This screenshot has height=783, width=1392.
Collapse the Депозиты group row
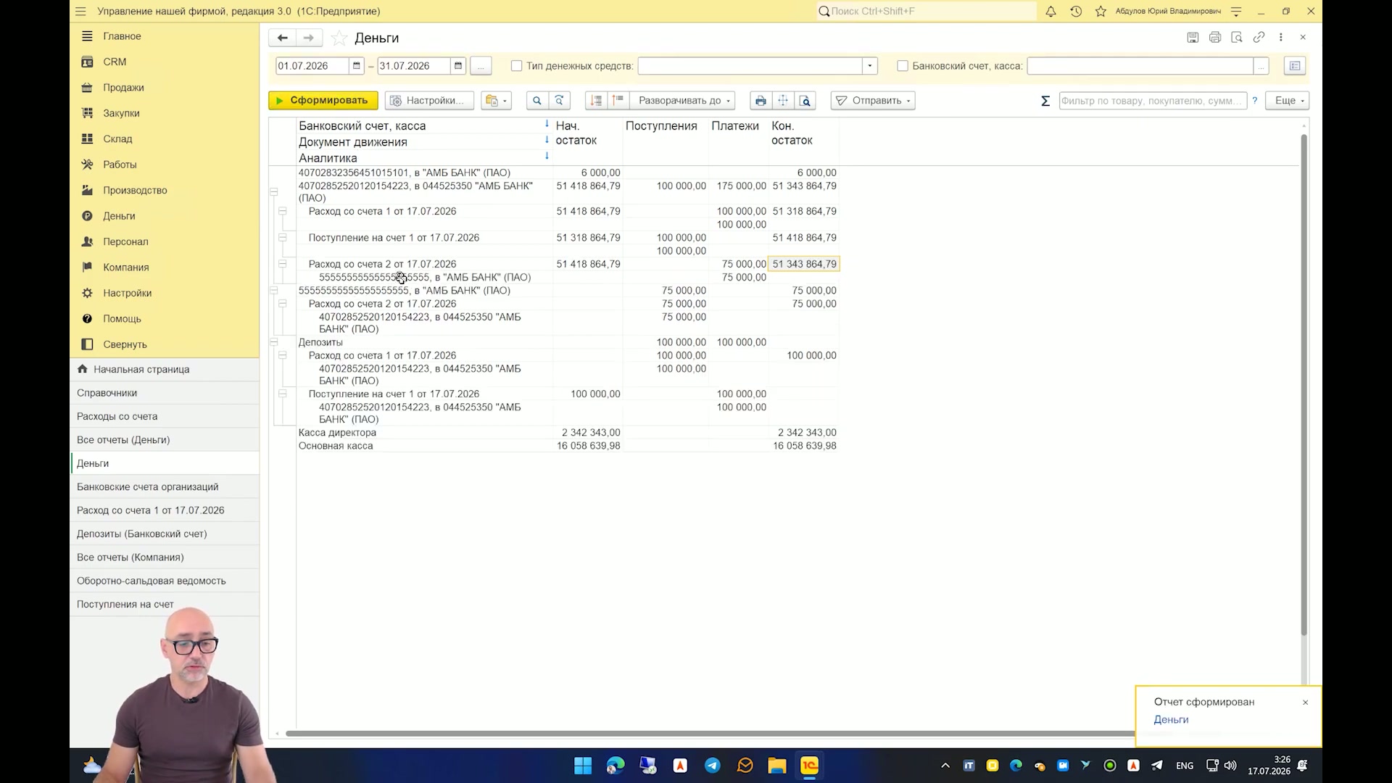coord(273,342)
